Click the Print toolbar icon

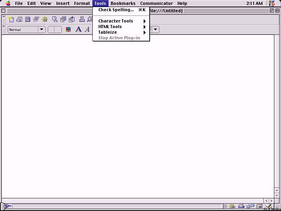click(x=82, y=20)
